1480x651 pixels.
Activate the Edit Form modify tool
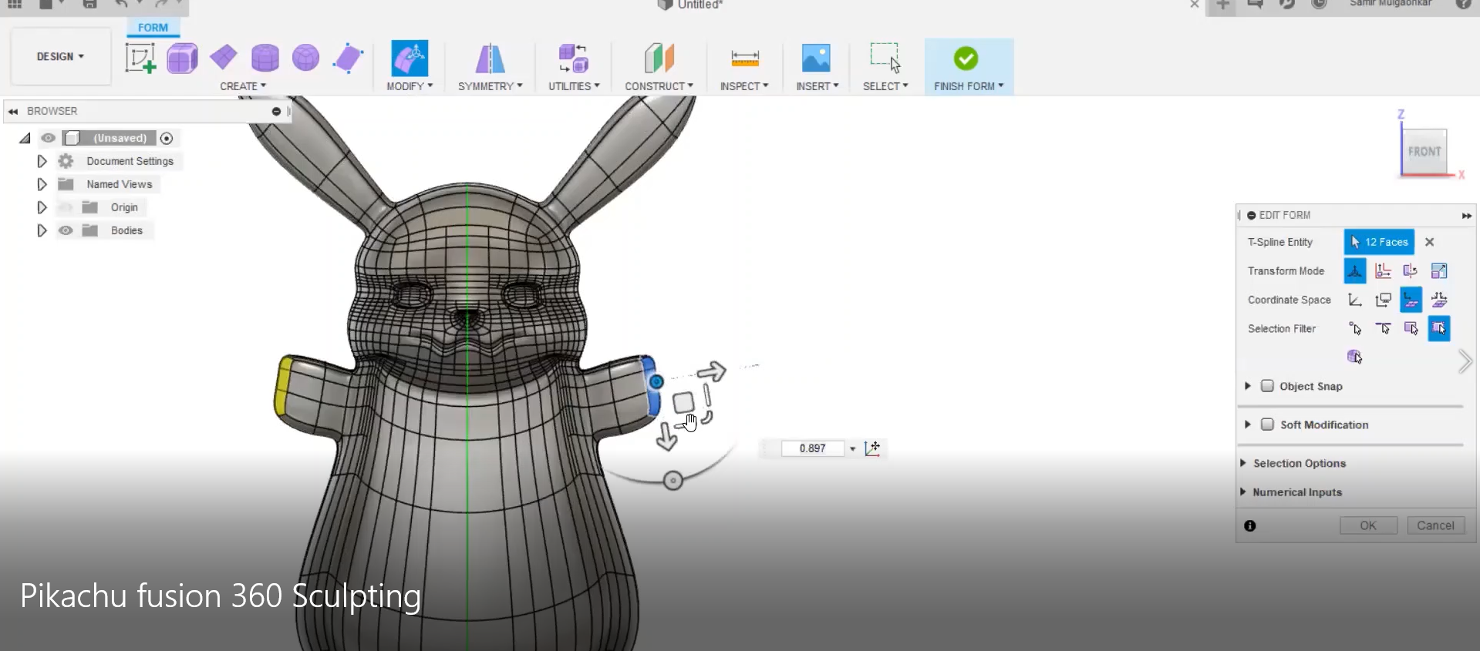(x=410, y=58)
